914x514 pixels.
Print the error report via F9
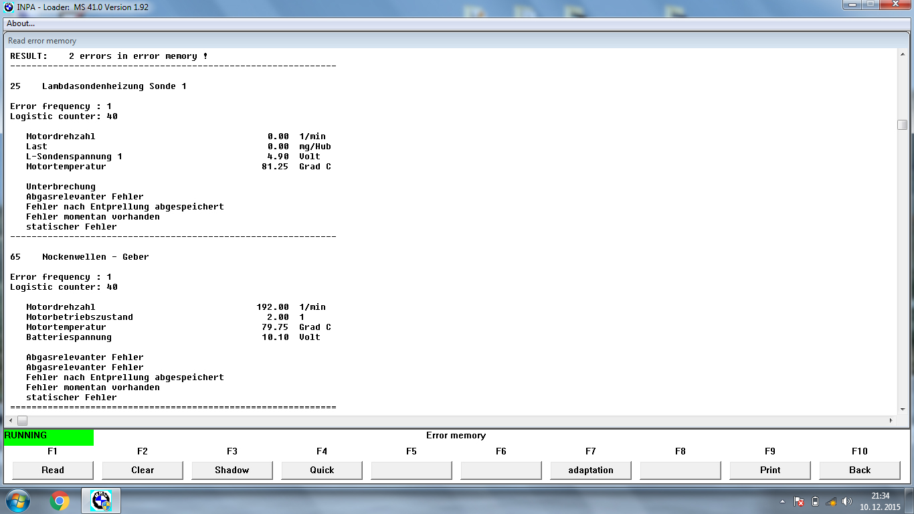coord(770,470)
